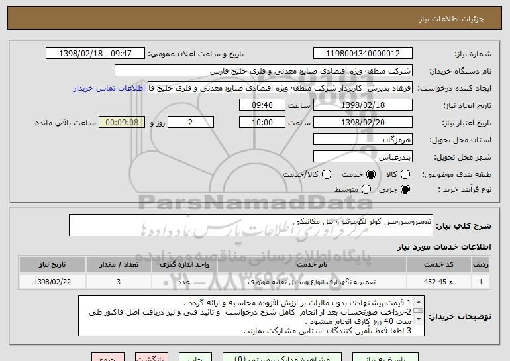
Task: Click the scroll-down arrow in buyer notes
Action: click(x=419, y=319)
